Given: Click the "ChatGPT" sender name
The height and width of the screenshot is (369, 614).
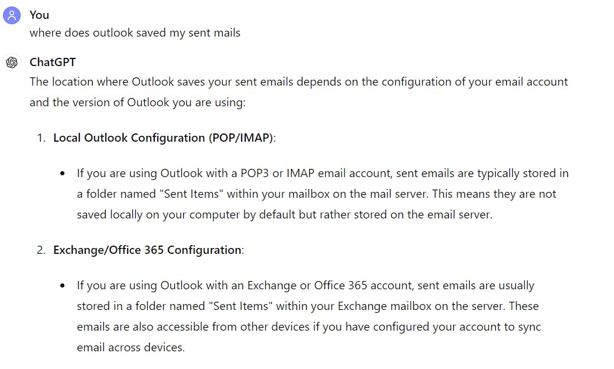Looking at the screenshot, I should 53,62.
